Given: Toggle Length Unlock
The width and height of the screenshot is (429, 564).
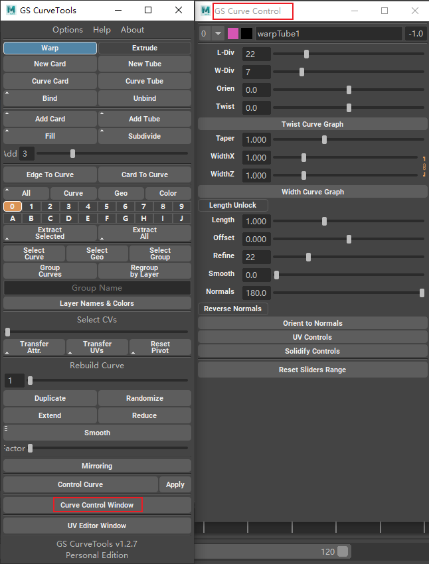Looking at the screenshot, I should [x=233, y=206].
